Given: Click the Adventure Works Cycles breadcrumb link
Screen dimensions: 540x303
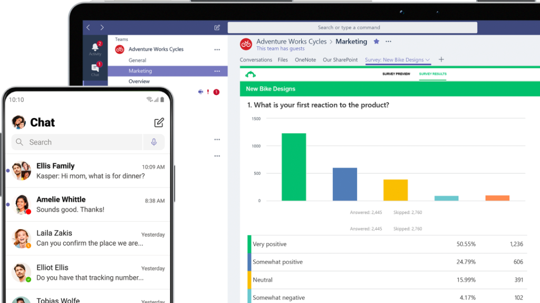Looking at the screenshot, I should pos(291,42).
